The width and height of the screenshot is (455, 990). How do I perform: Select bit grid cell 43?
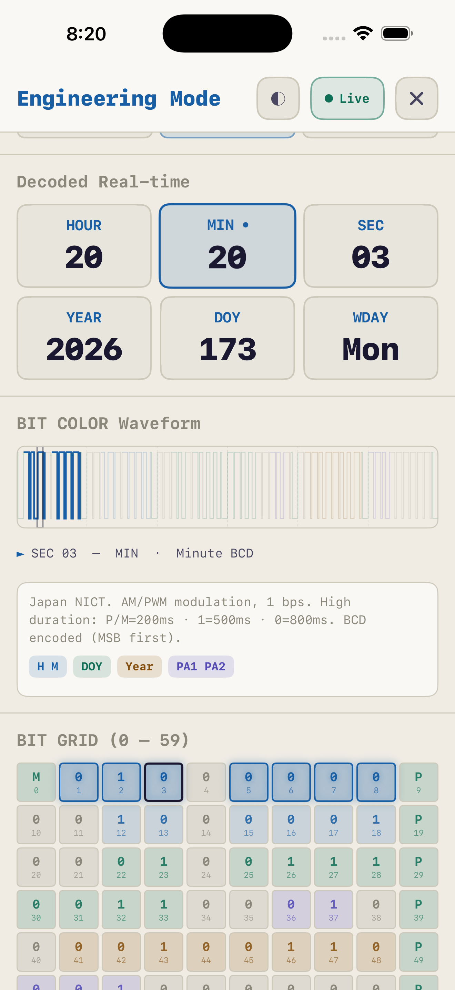coord(163,952)
